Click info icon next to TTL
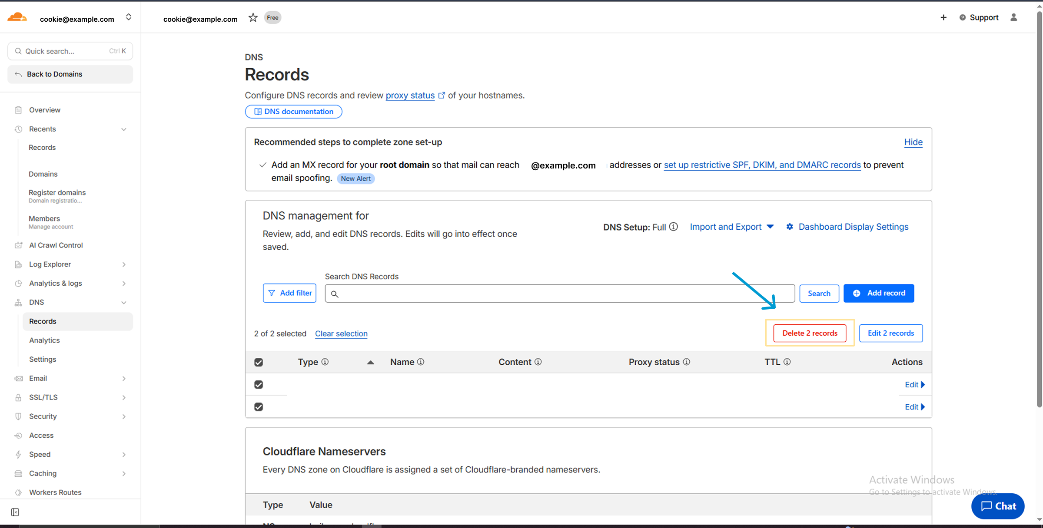Image resolution: width=1043 pixels, height=528 pixels. [787, 362]
